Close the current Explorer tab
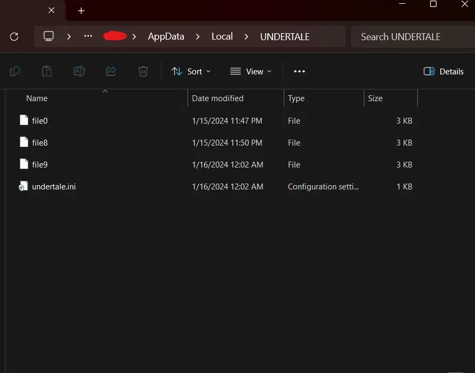This screenshot has height=373, width=475. click(x=51, y=10)
